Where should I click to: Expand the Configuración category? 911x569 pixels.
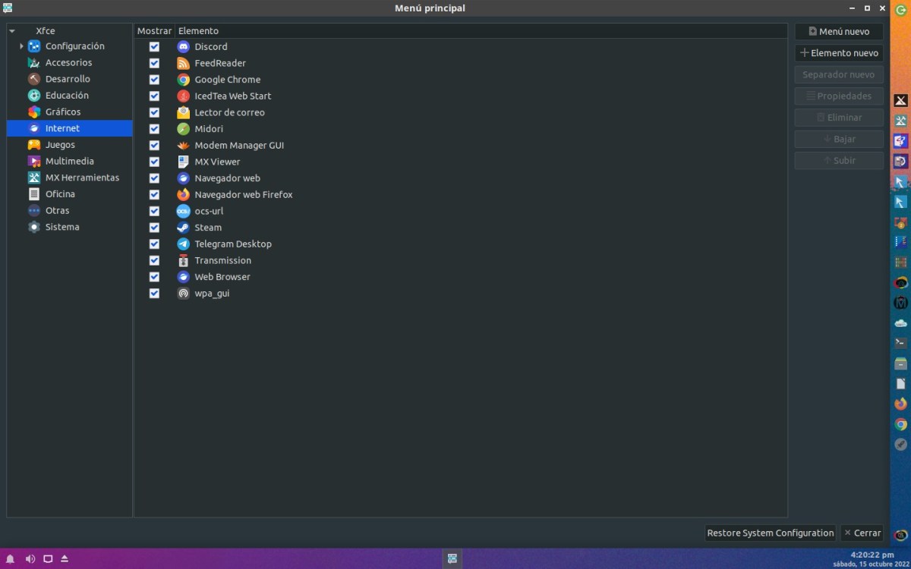[x=21, y=46]
